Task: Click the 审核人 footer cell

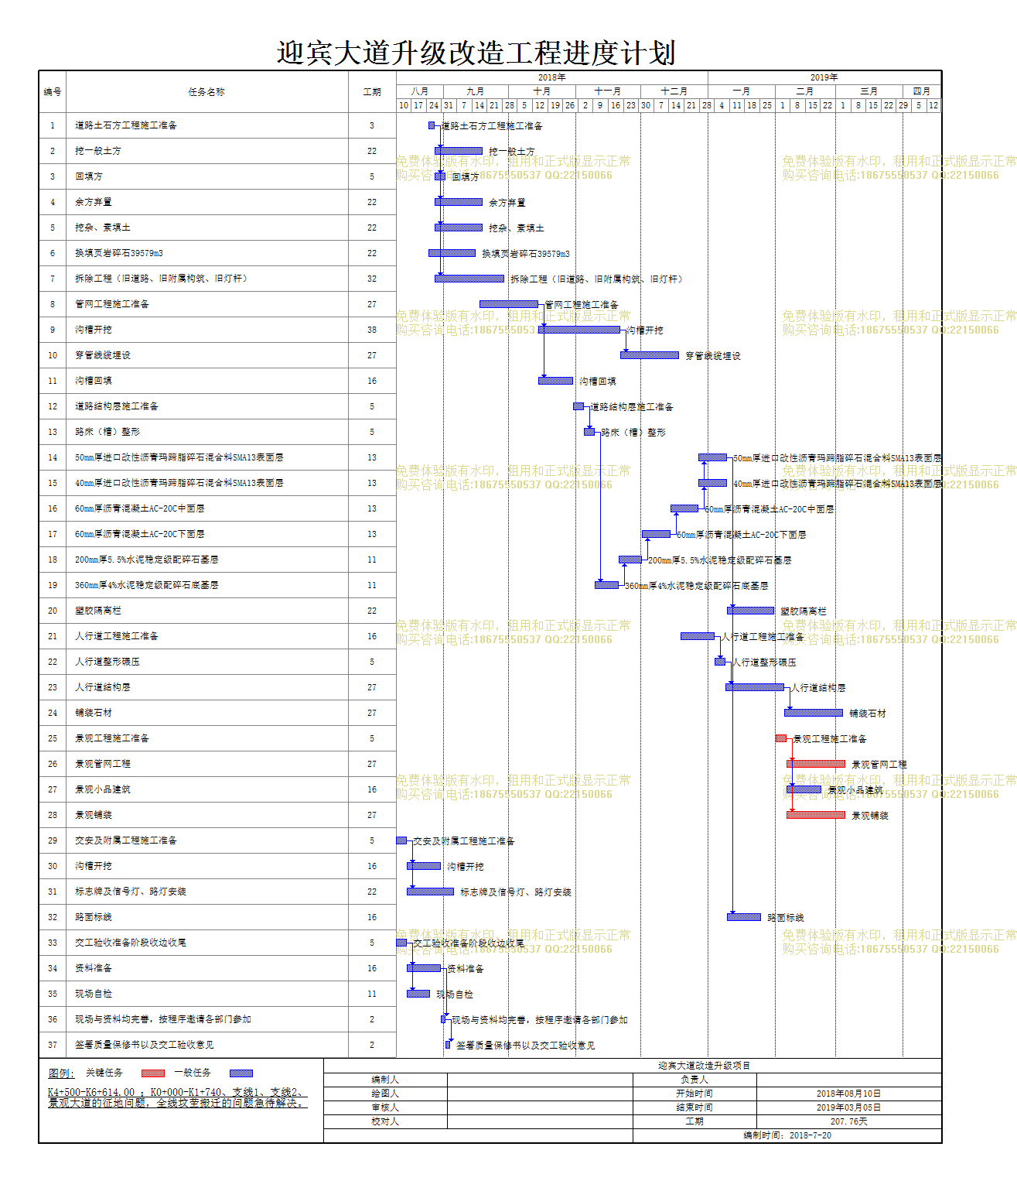Action: tap(385, 1107)
